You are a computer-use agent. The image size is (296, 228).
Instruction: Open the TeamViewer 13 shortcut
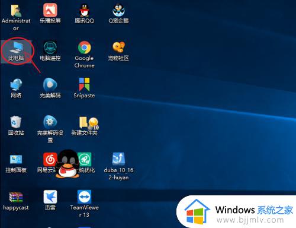84,197
